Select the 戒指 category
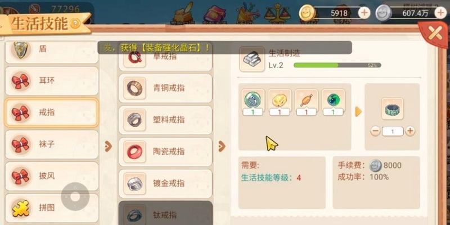The width and height of the screenshot is (450, 225). (x=52, y=112)
